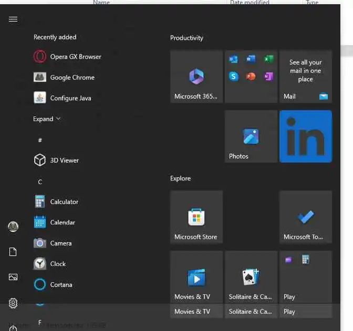
Task: Open Skype in the Office tile folder
Action: [233, 77]
